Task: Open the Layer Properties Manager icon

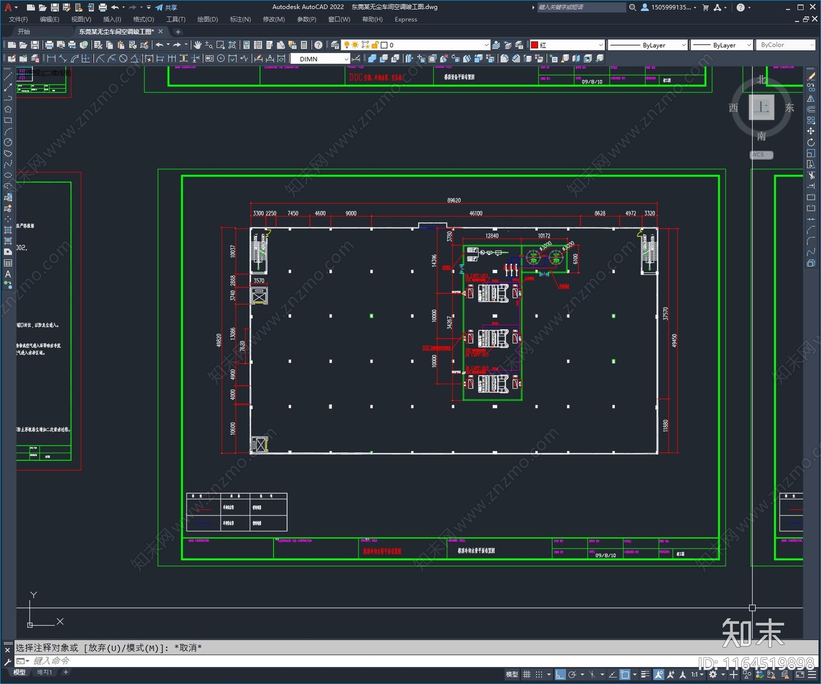Action: [x=335, y=45]
